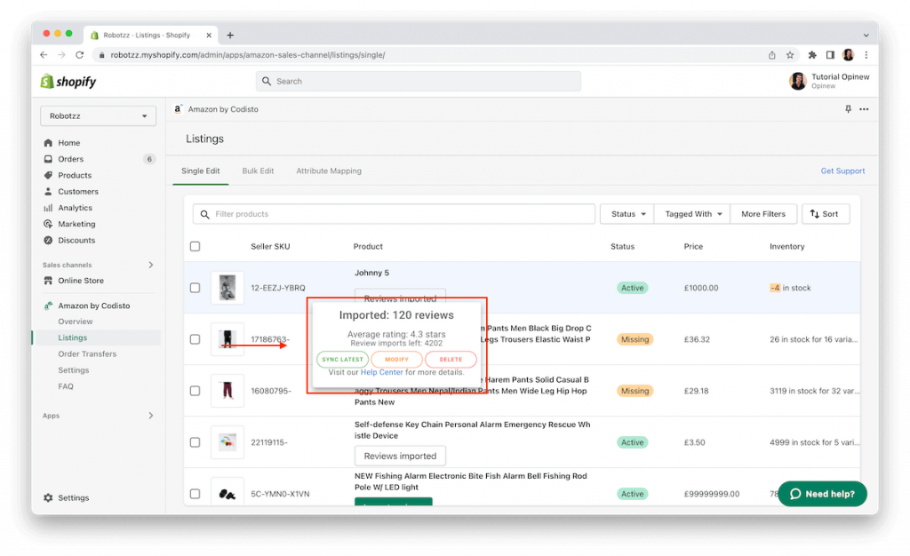Tick the checkbox for SKU 5C-YMN0-X1VN
This screenshot has width=910, height=556.
195,494
